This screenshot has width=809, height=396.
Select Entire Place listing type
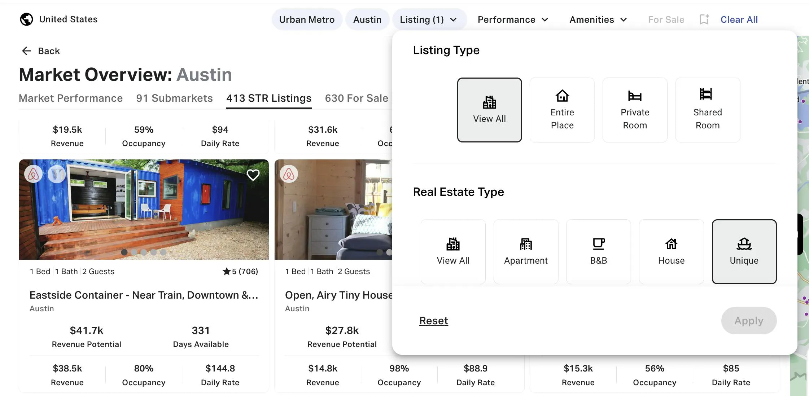tap(562, 110)
